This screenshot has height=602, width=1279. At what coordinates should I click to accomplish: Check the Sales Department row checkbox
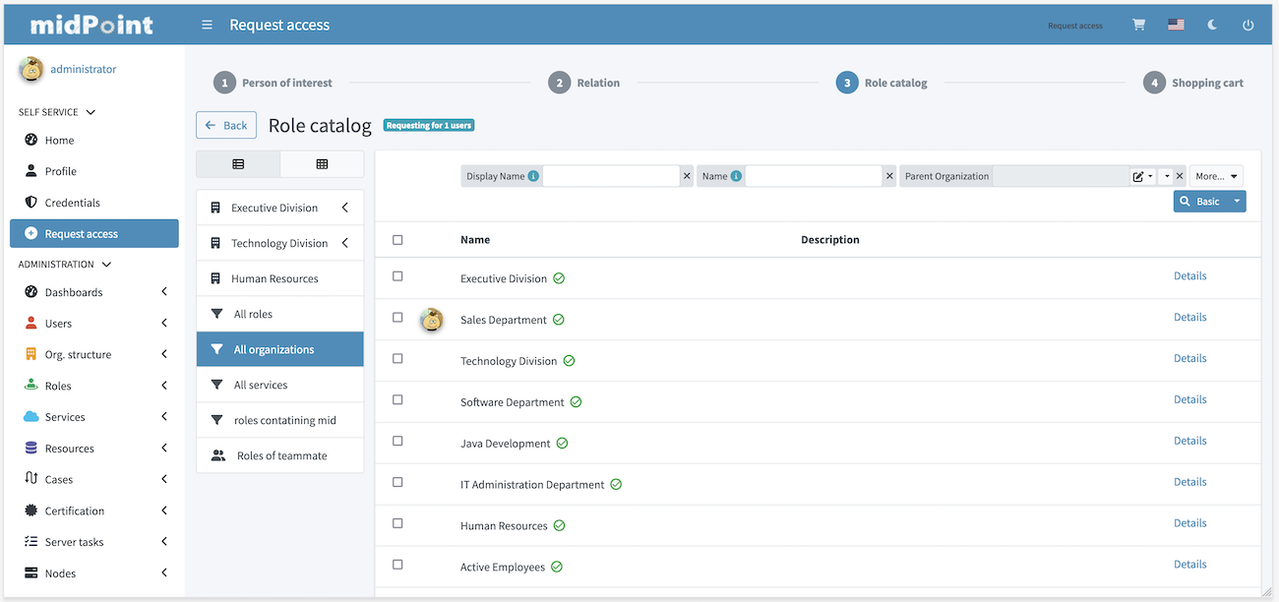(x=397, y=317)
